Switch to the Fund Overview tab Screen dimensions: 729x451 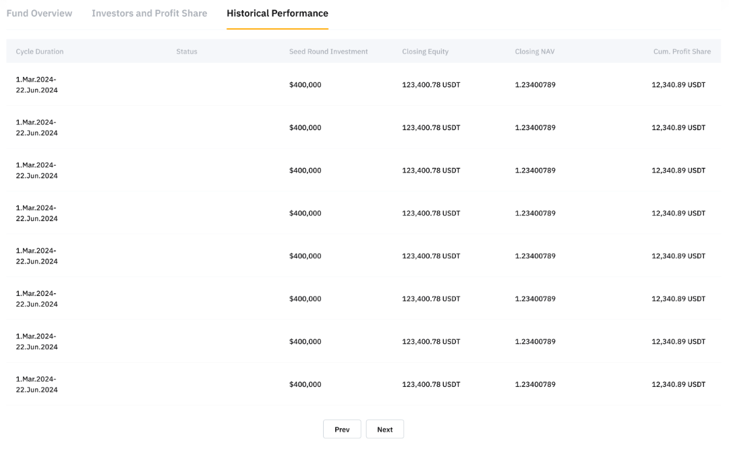click(39, 13)
